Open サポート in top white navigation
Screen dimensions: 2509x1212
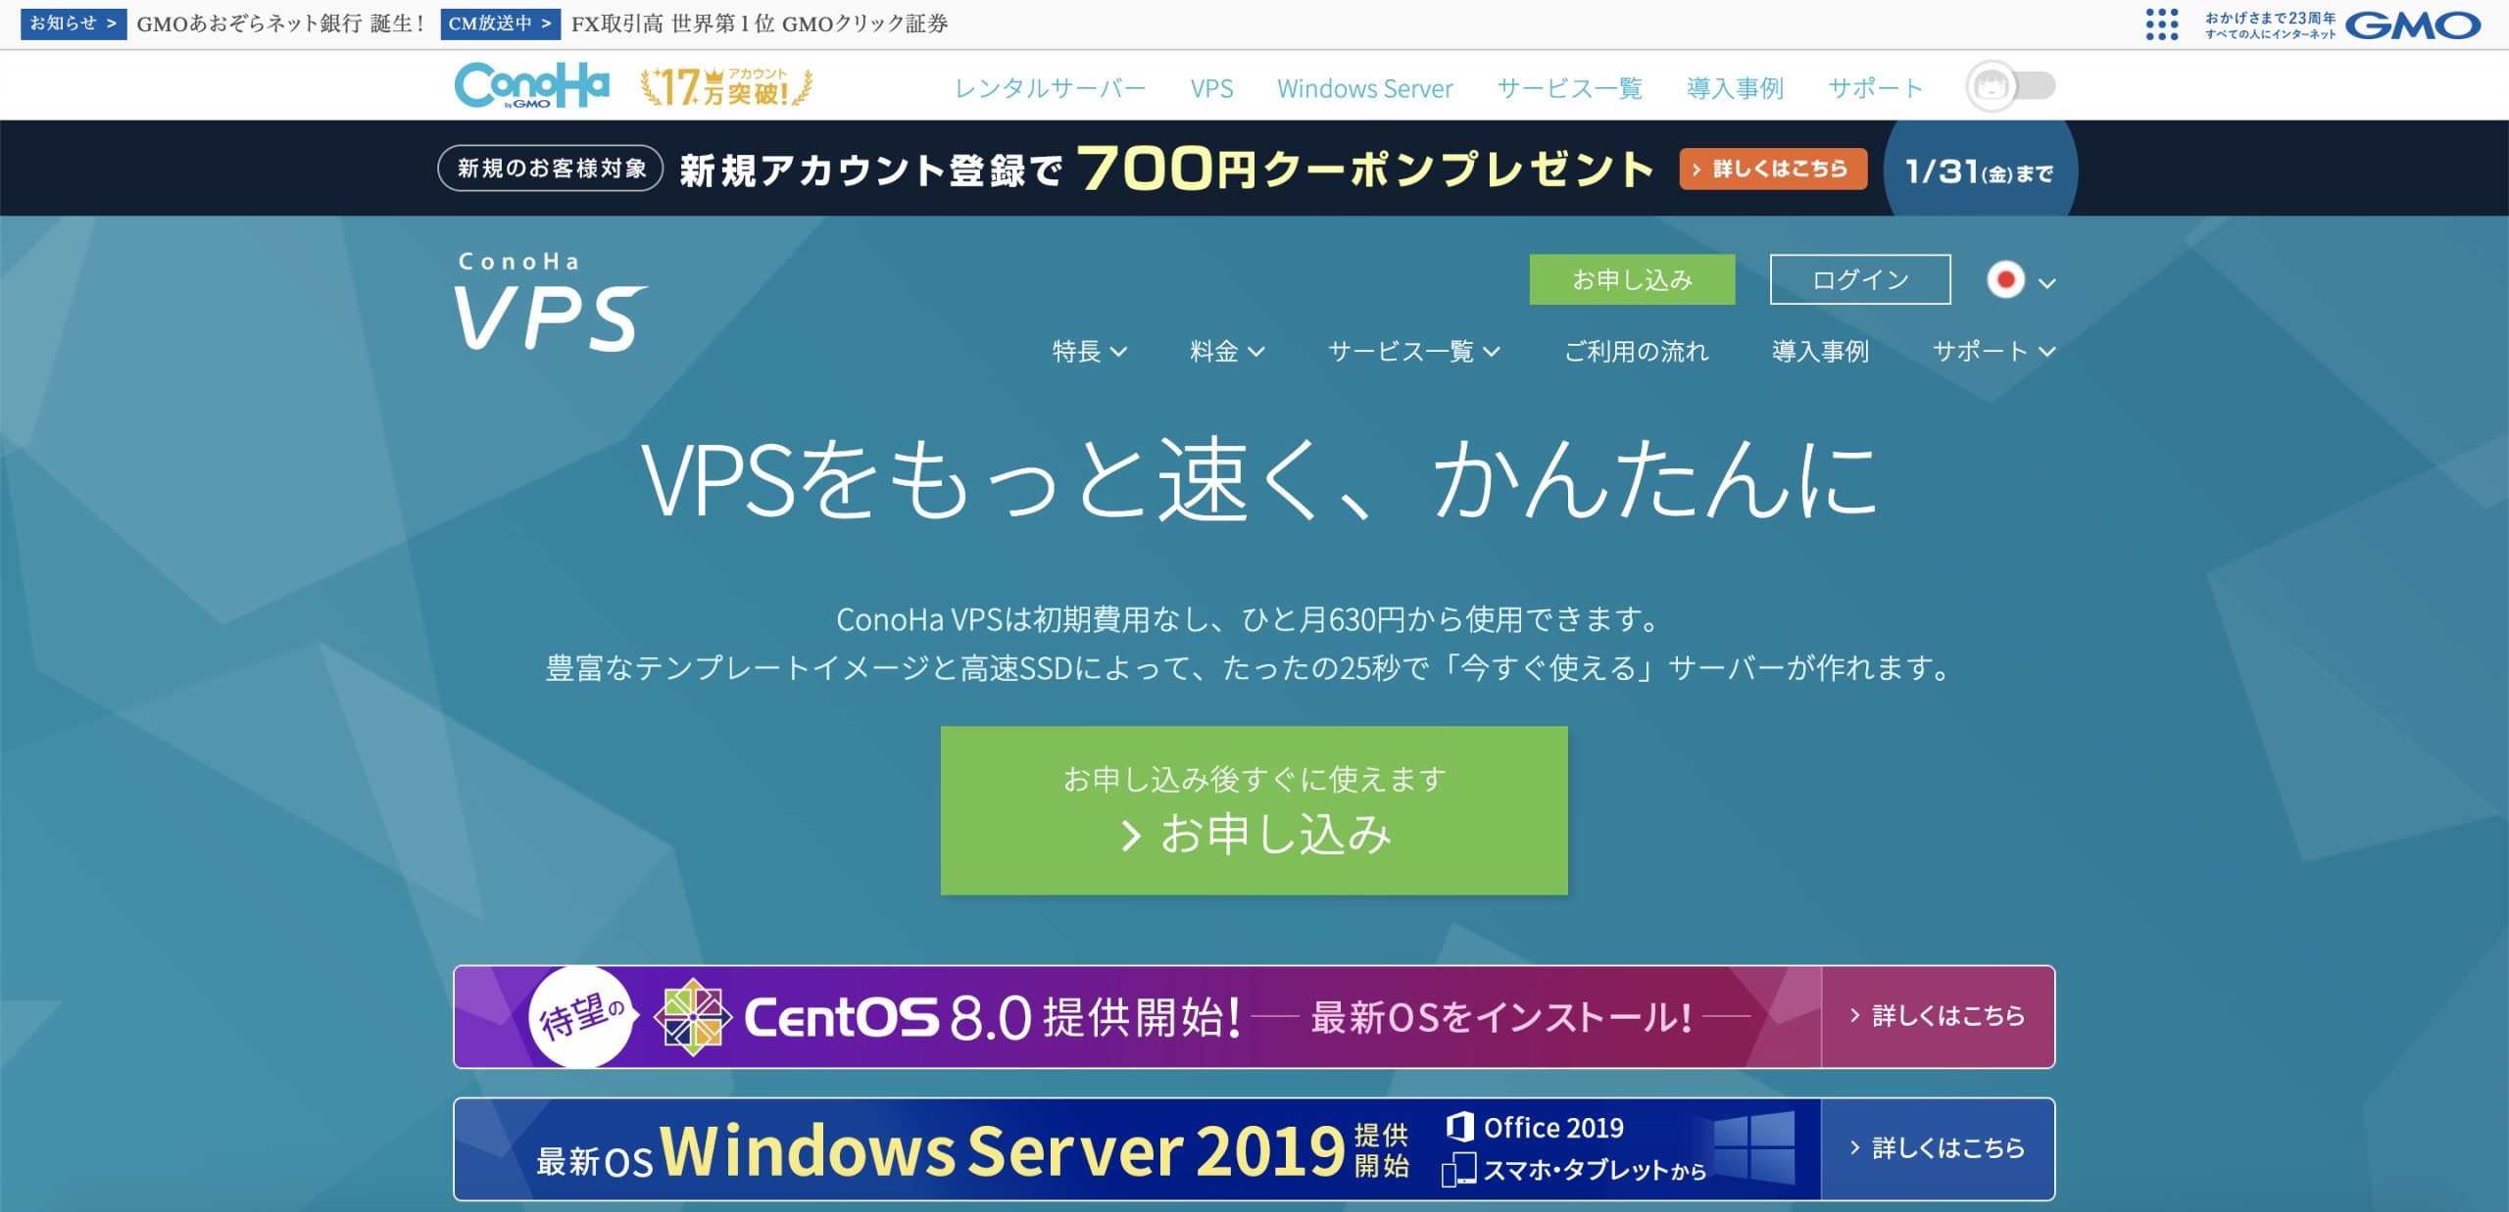pos(1875,88)
